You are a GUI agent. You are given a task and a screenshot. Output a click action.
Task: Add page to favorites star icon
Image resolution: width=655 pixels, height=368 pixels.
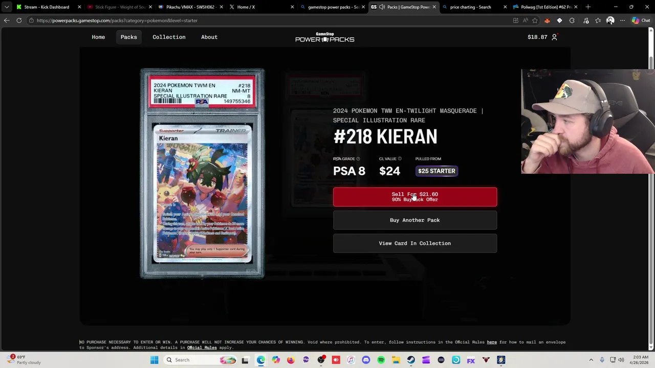[x=535, y=20]
